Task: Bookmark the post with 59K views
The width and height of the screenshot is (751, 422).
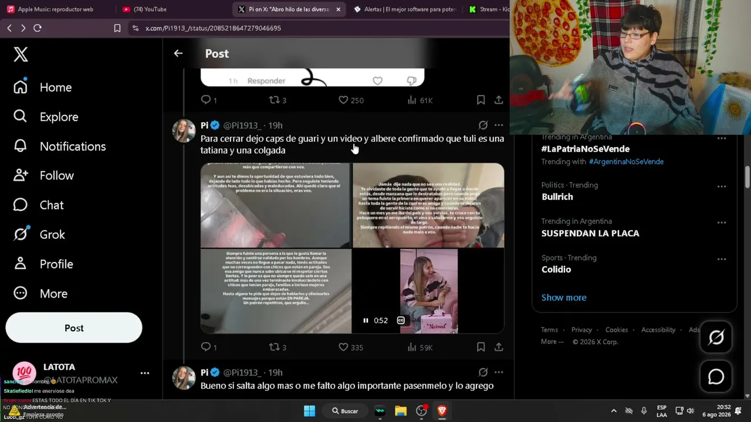Action: click(481, 347)
